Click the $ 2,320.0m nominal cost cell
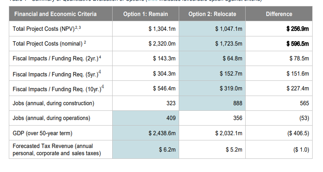This screenshot has width=323, height=172. click(162, 44)
